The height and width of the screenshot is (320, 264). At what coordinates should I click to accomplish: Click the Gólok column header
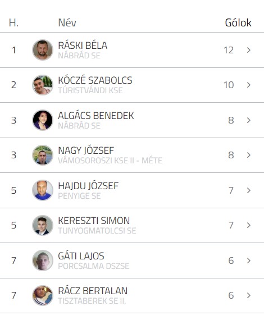point(238,22)
